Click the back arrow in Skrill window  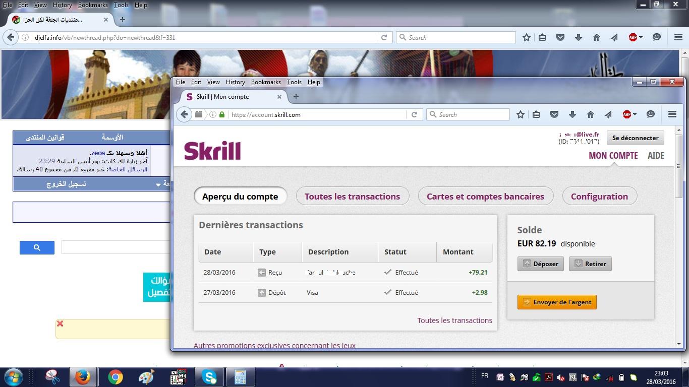pyautogui.click(x=185, y=114)
